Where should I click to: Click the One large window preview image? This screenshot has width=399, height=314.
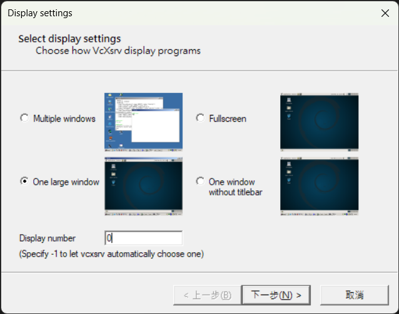pyautogui.click(x=143, y=187)
